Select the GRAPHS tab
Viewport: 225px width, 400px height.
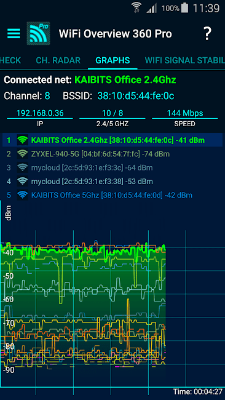pyautogui.click(x=112, y=60)
